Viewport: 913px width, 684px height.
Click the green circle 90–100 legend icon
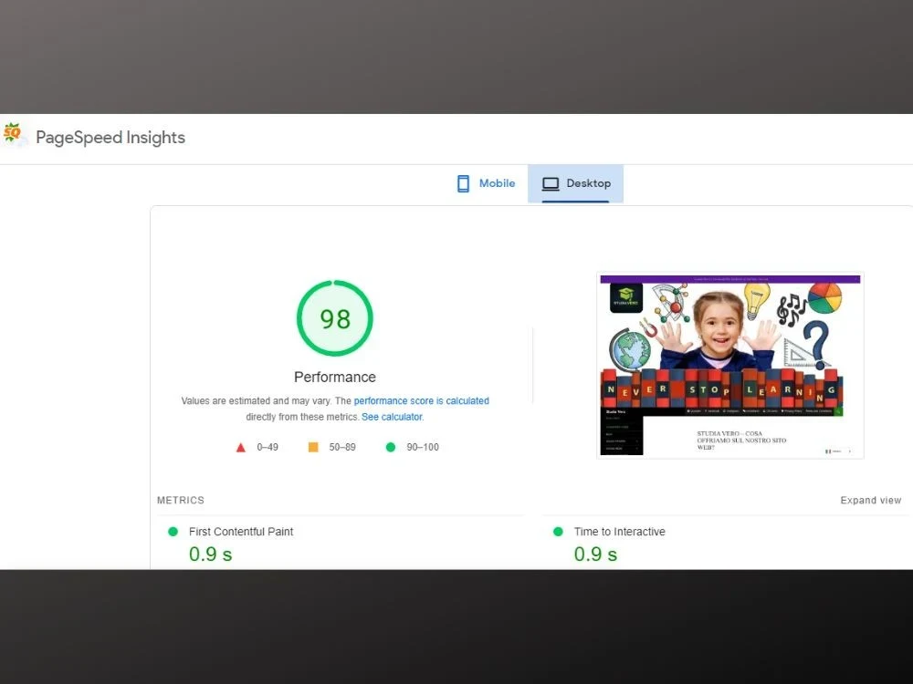[x=391, y=447]
